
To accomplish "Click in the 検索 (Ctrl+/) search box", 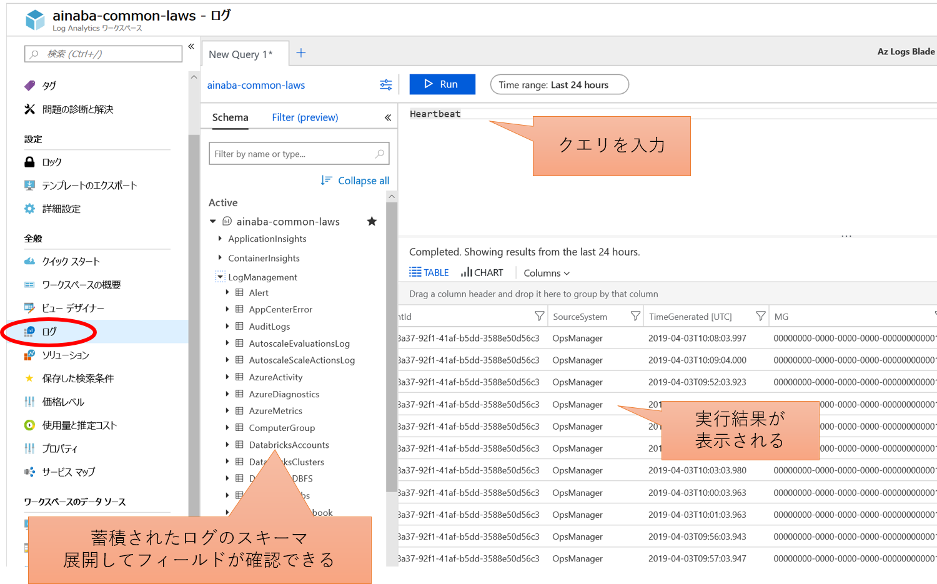I will coord(103,54).
